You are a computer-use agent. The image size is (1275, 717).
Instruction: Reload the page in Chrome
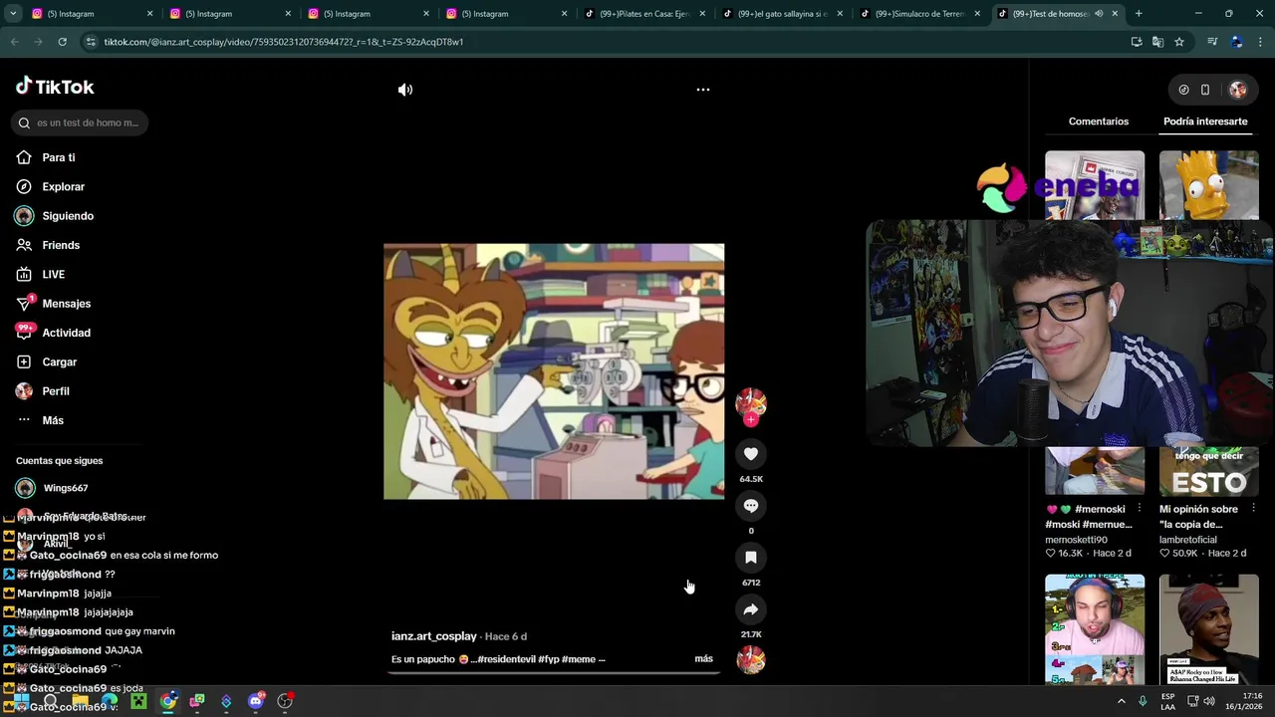[x=62, y=42]
